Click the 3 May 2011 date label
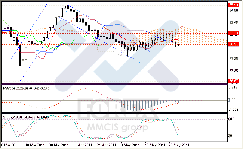This screenshot has width=243, height=149. click(130, 145)
